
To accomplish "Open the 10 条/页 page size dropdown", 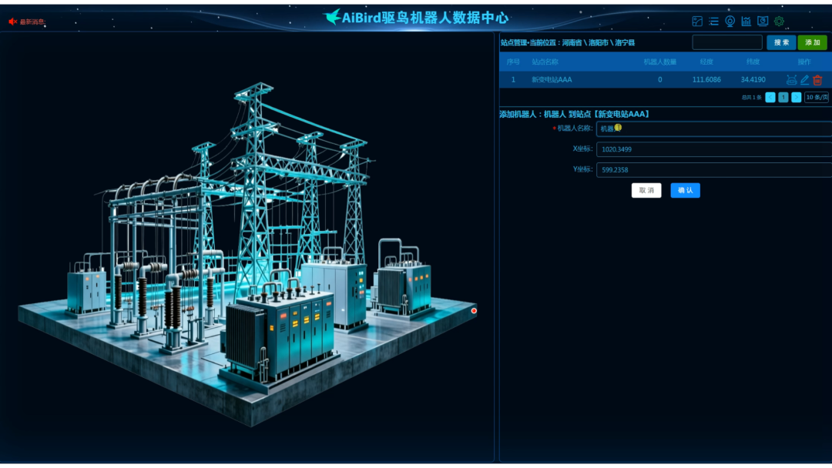I will 817,98.
